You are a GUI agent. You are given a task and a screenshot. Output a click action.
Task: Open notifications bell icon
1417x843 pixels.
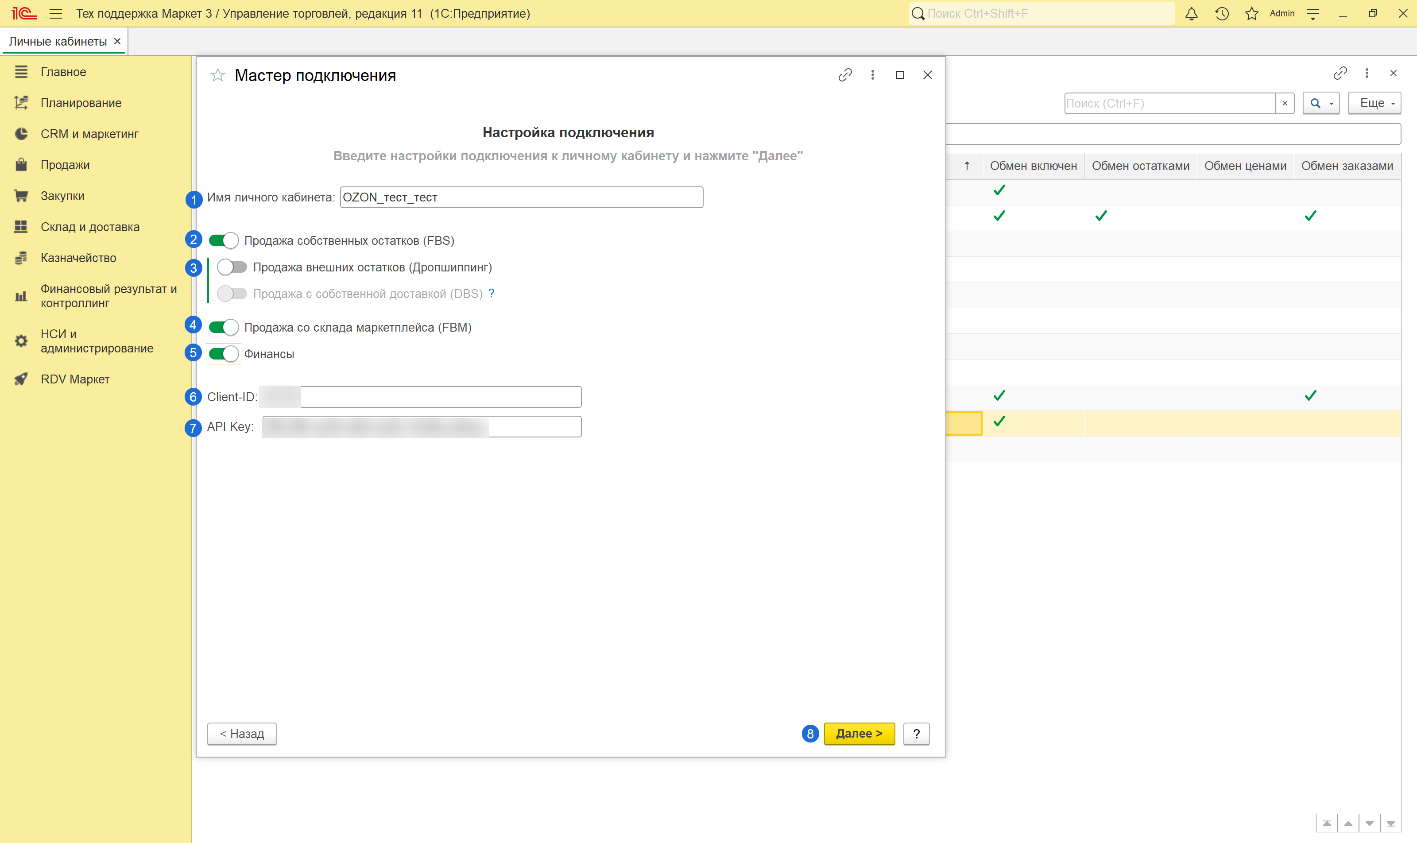1192,14
